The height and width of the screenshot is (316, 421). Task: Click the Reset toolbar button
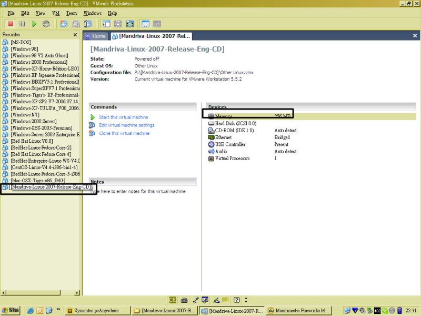coord(46,24)
